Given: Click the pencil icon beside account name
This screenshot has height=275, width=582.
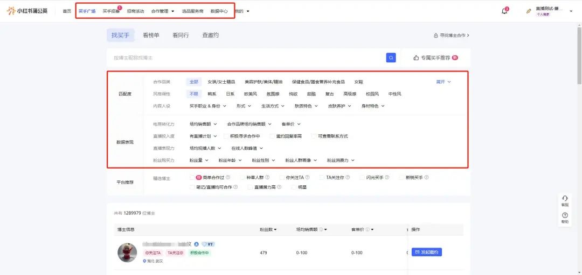Looking at the screenshot, I should pos(529,11).
